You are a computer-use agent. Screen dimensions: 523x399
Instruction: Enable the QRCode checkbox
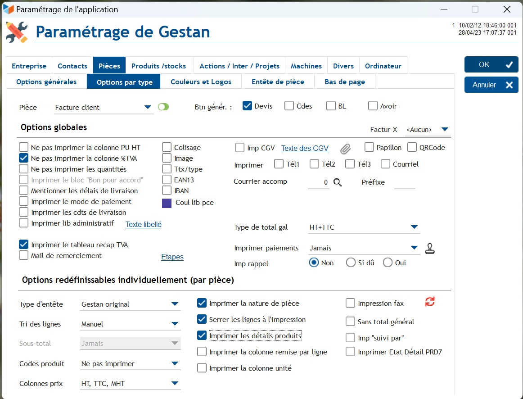click(412, 147)
